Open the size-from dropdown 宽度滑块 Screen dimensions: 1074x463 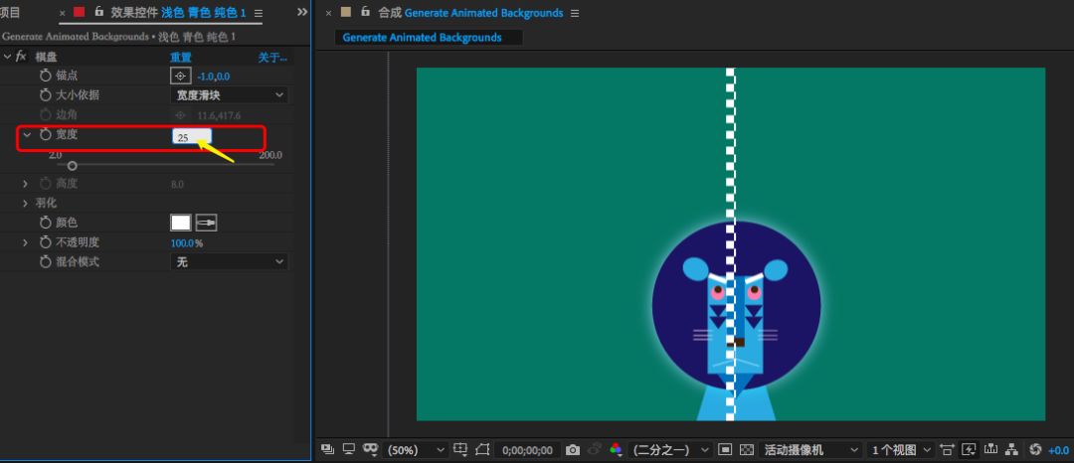click(x=230, y=95)
